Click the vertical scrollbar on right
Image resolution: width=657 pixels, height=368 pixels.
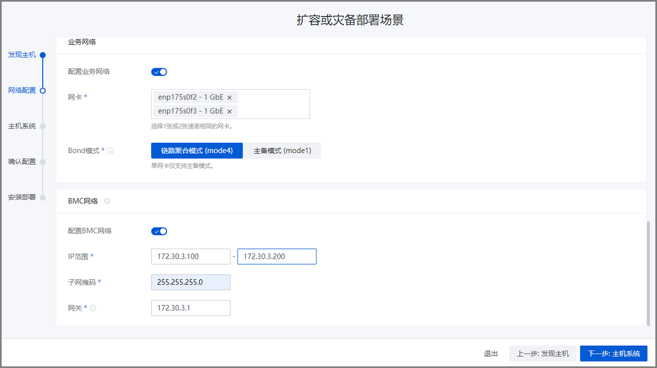[649, 273]
